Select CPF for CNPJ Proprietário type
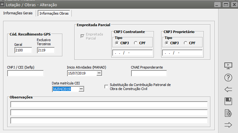This screenshot has height=133, width=238. click(x=186, y=43)
